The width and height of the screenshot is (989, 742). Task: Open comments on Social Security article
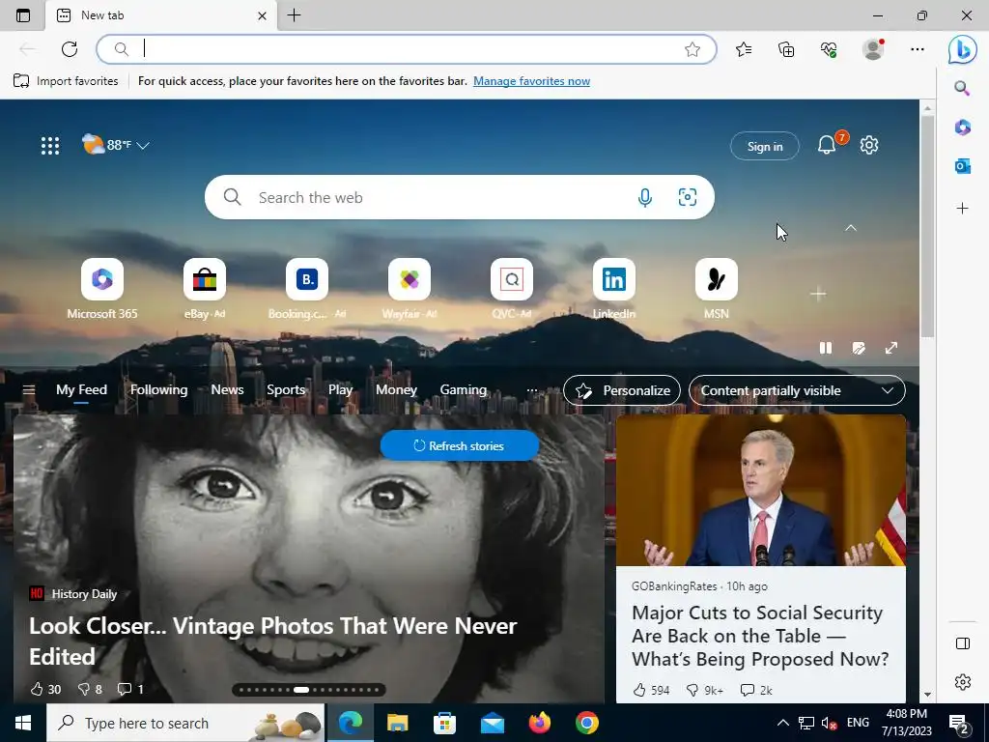click(x=756, y=690)
